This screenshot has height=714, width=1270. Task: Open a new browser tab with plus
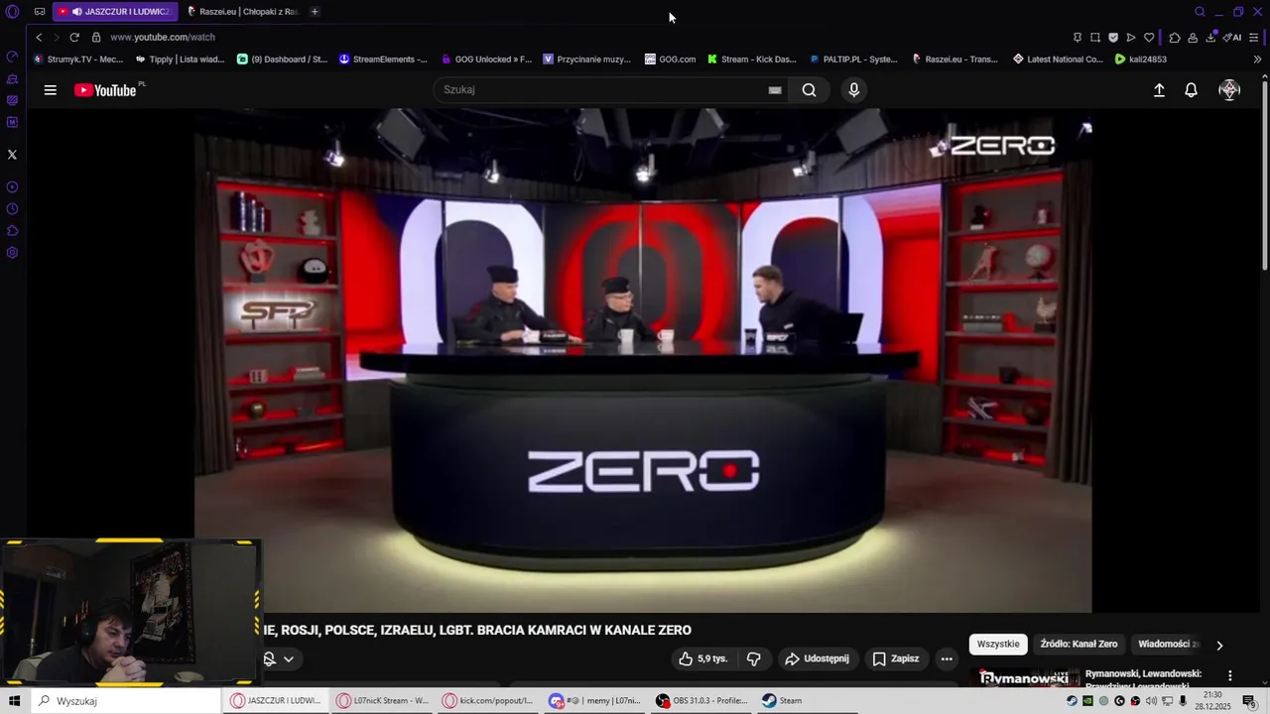[315, 12]
